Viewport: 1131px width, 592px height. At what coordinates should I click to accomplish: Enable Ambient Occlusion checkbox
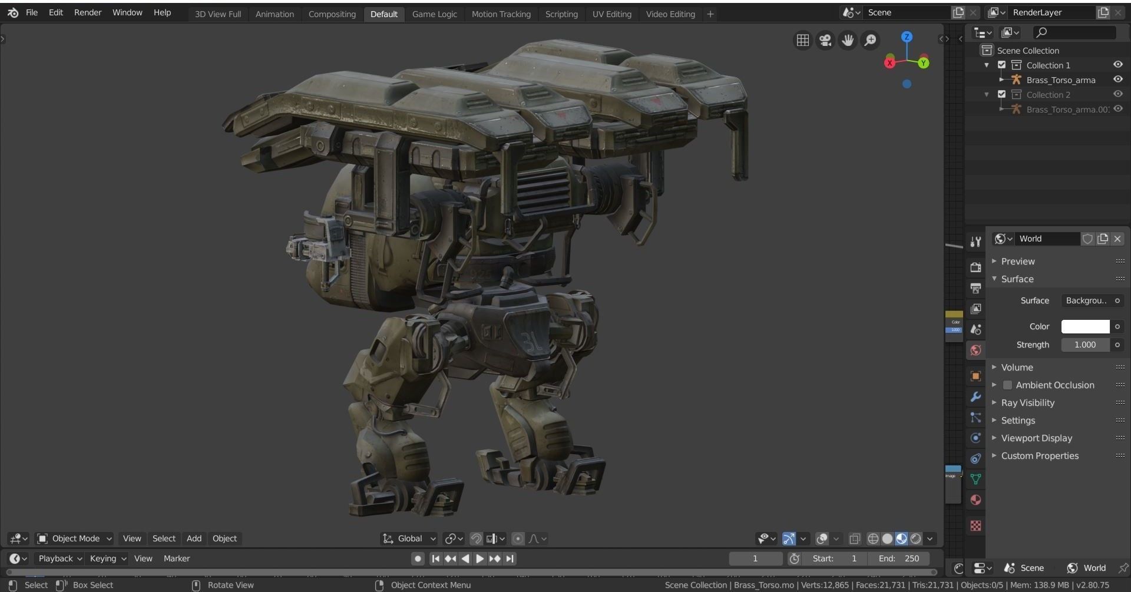[1007, 385]
